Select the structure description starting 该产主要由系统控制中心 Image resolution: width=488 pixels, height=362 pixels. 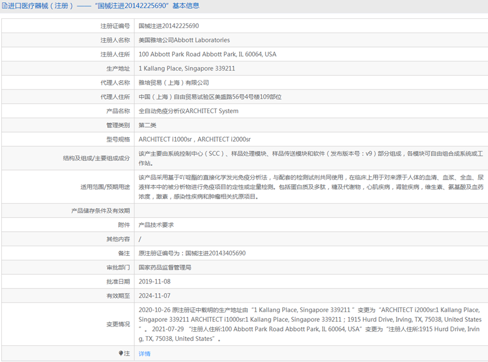click(311, 158)
